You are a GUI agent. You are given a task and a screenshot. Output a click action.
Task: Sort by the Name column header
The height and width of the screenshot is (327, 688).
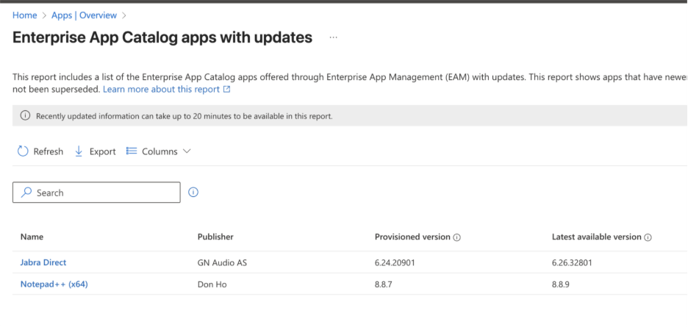click(x=32, y=237)
